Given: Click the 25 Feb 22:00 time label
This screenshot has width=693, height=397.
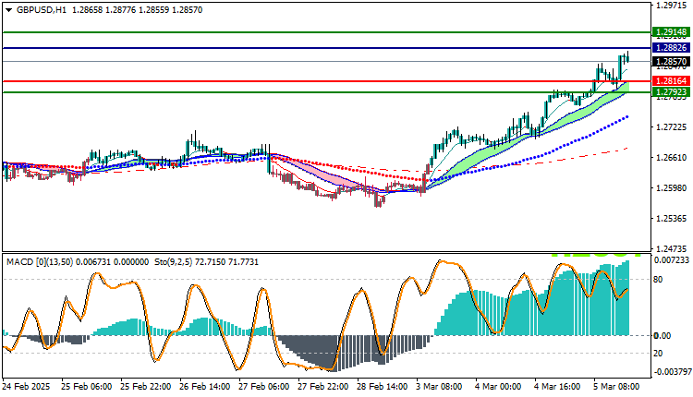Looking at the screenshot, I should tap(145, 387).
